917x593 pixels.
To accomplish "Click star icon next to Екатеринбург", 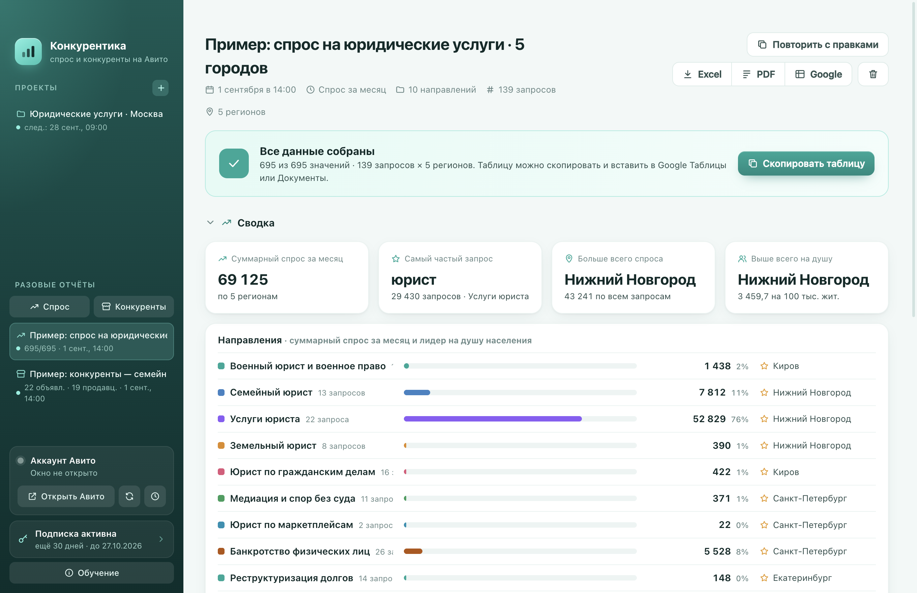I will [x=764, y=578].
